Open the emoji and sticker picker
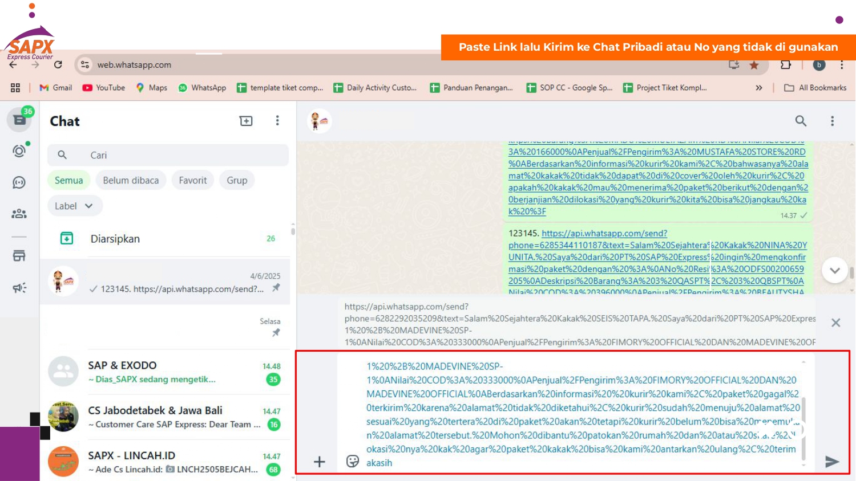 pos(353,461)
